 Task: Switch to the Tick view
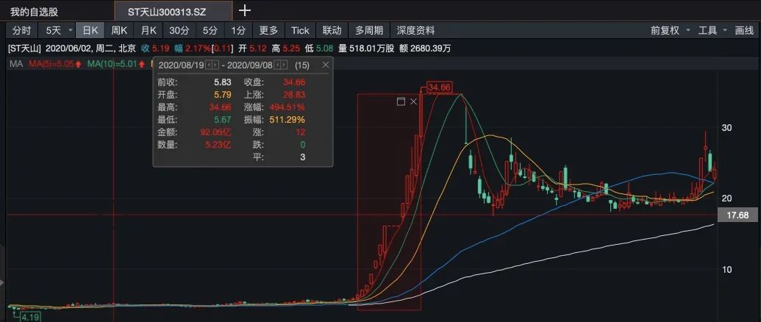tap(300, 31)
